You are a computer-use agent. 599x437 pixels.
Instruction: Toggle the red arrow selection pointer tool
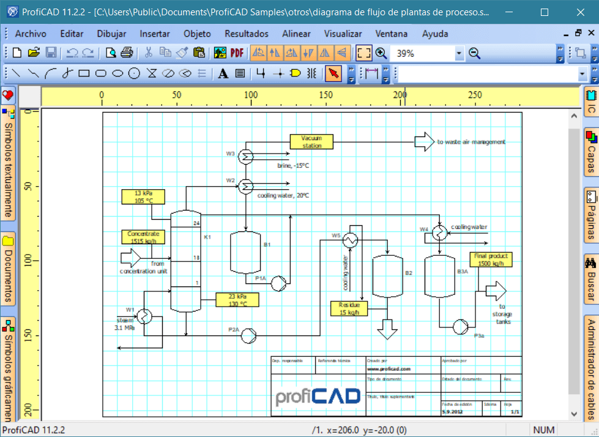[333, 73]
